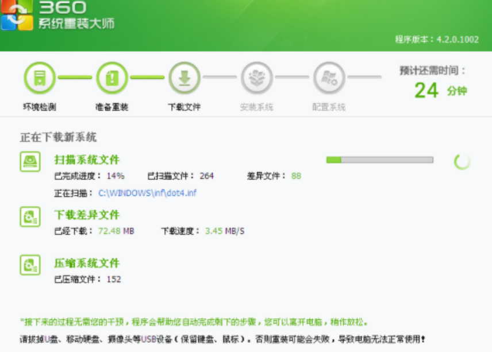Click the 配置系统 step icon

pos(329,78)
